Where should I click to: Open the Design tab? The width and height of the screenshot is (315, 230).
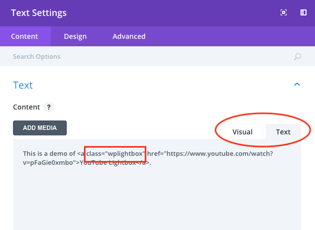click(x=75, y=36)
